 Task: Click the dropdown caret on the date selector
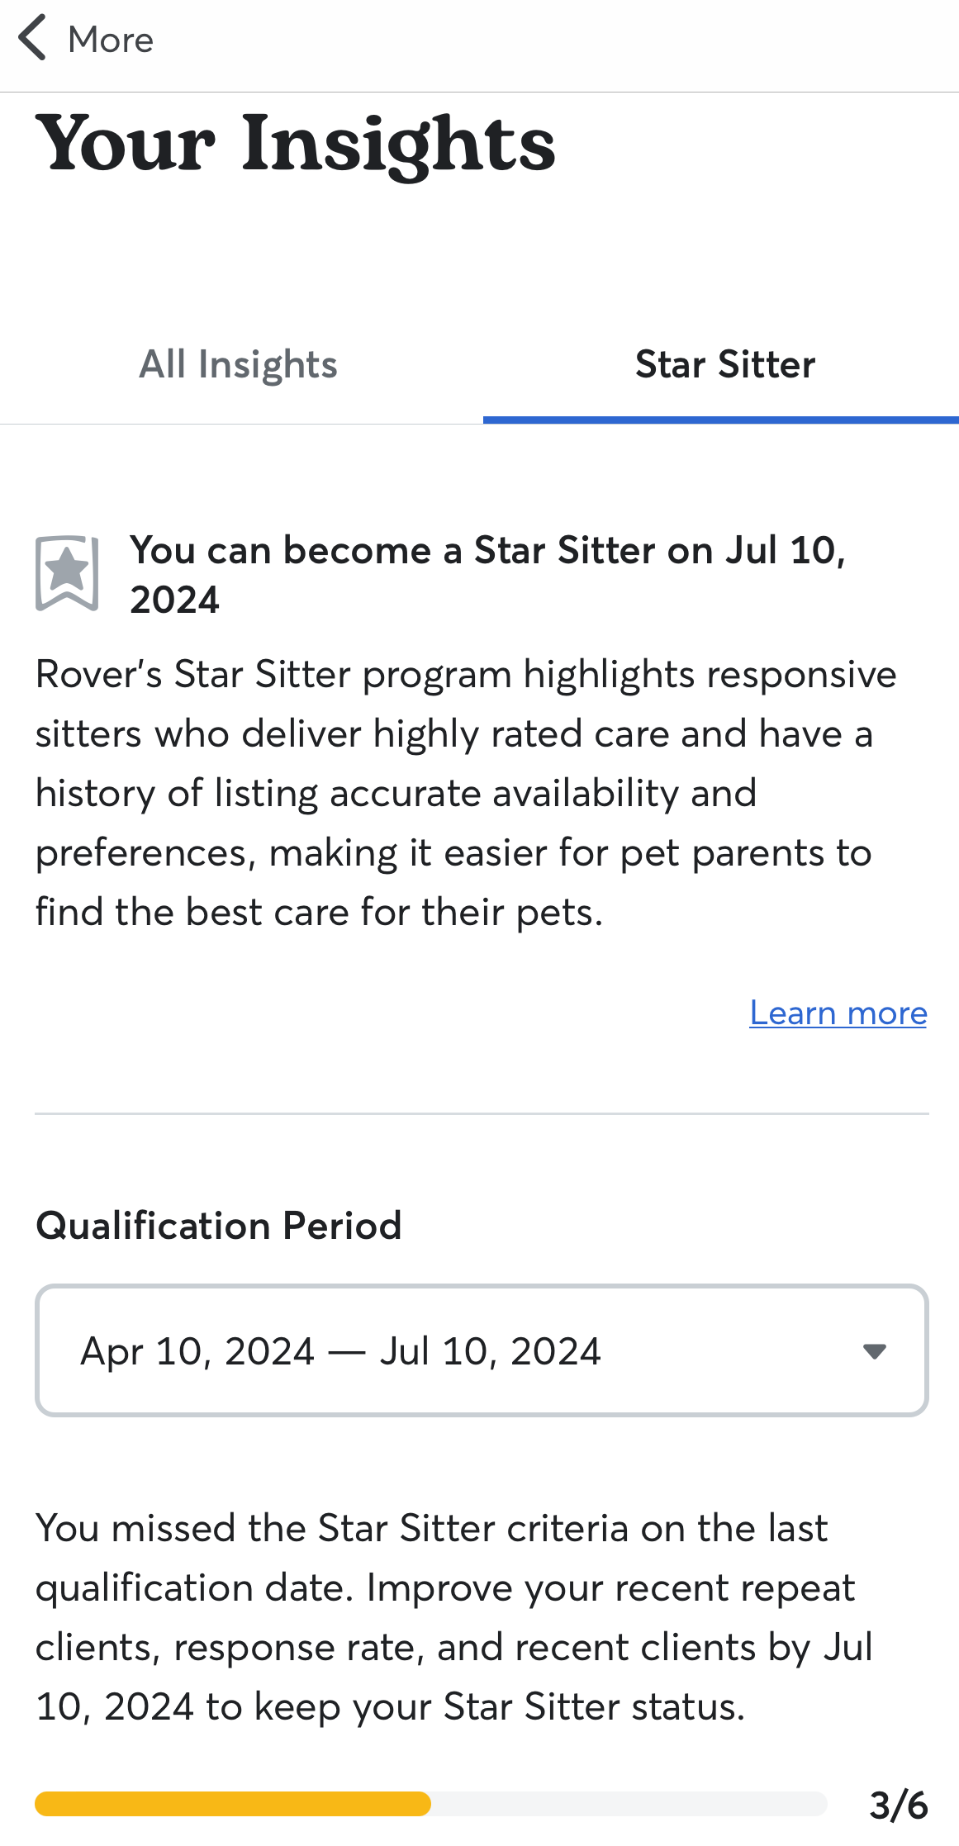coord(875,1350)
